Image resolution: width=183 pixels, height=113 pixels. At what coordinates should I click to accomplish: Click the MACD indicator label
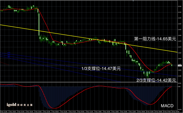pos(167,106)
